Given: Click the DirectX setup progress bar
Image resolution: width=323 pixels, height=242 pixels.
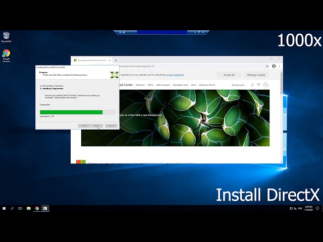Looking at the screenshot, I should [x=77, y=112].
